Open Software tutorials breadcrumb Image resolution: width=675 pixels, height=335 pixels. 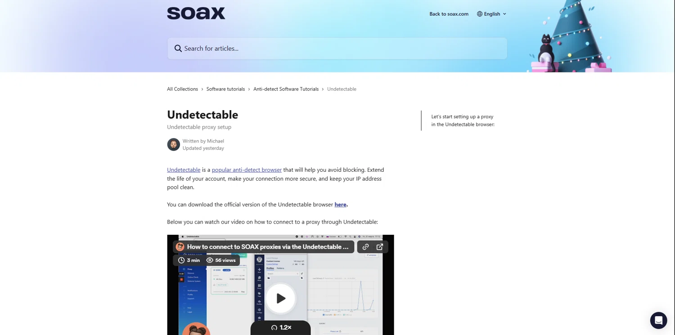tap(225, 89)
